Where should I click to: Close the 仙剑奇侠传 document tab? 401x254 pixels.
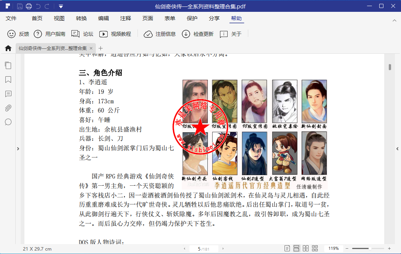91,48
